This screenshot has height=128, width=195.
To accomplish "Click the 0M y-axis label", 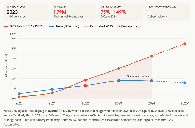I will 14,99.
